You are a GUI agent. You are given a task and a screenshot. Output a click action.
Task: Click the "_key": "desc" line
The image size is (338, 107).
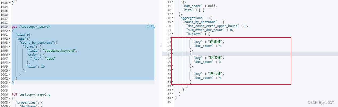pyautogui.click(x=43, y=59)
